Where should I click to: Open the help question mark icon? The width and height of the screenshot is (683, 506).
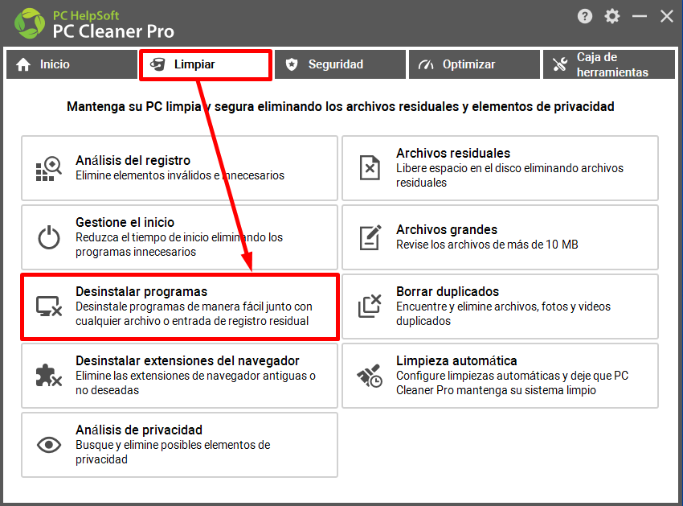(585, 17)
